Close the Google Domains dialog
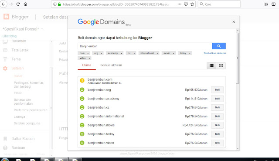Viewport: 279px width, 161px height. (234, 22)
